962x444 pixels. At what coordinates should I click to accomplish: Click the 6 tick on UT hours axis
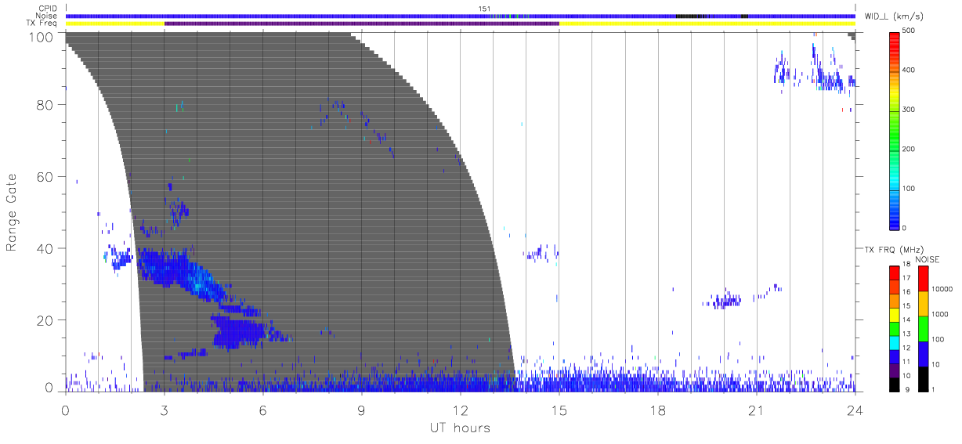263,410
